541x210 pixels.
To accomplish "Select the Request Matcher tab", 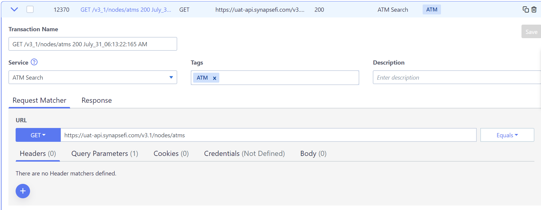I will point(39,100).
